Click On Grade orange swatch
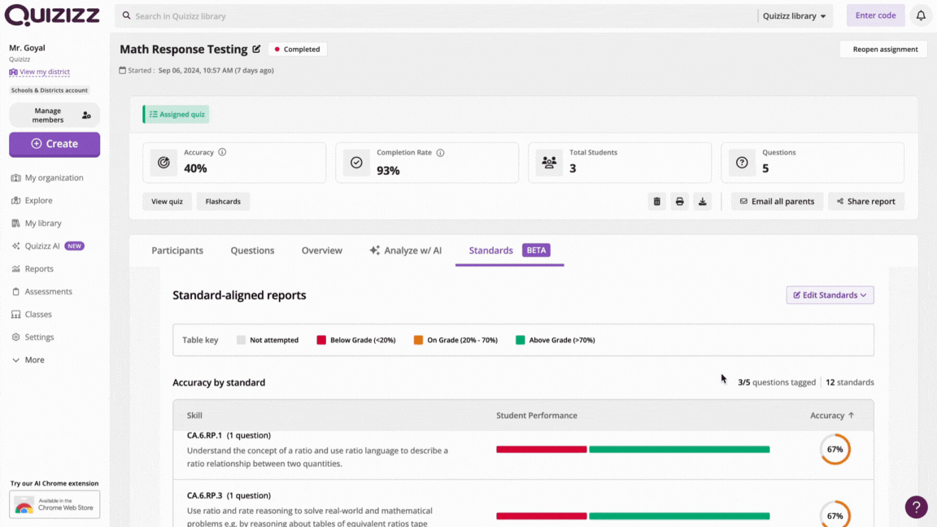 [418, 340]
